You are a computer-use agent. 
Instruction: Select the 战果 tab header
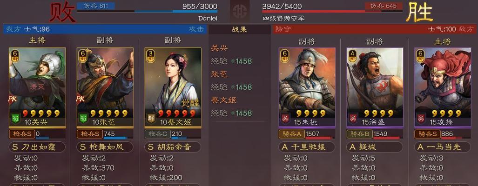(x=239, y=29)
